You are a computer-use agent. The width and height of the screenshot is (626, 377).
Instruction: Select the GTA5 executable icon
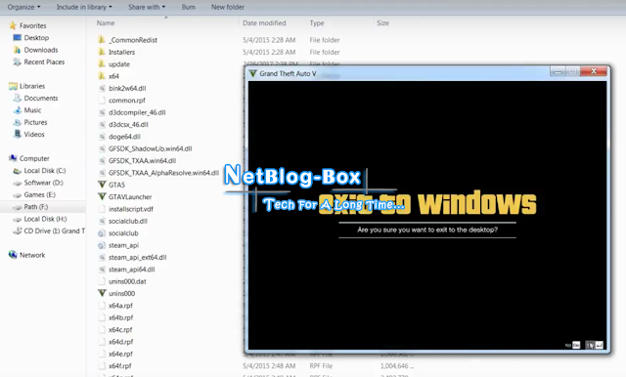coord(102,185)
